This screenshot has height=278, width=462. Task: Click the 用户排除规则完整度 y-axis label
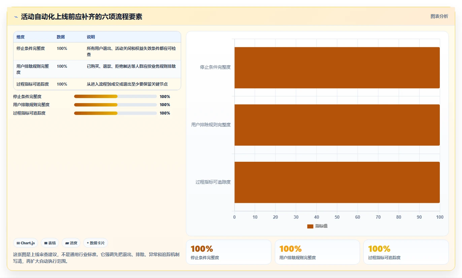(211, 125)
